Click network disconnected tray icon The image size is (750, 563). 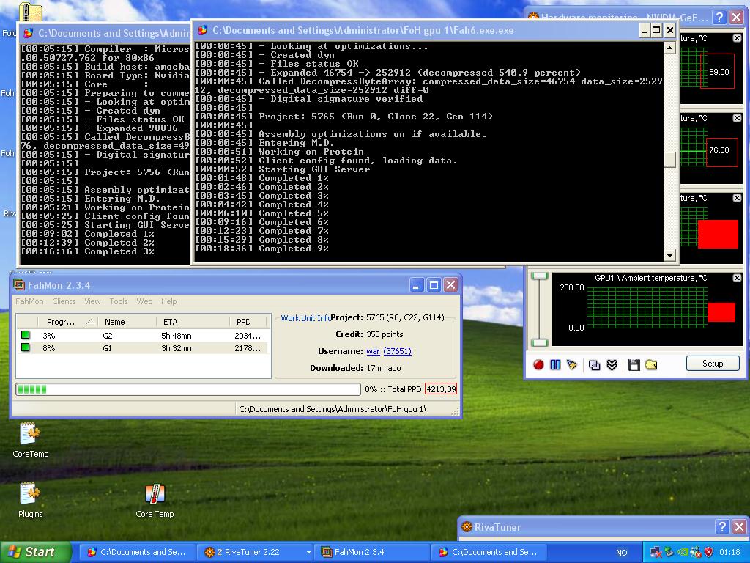click(x=656, y=552)
